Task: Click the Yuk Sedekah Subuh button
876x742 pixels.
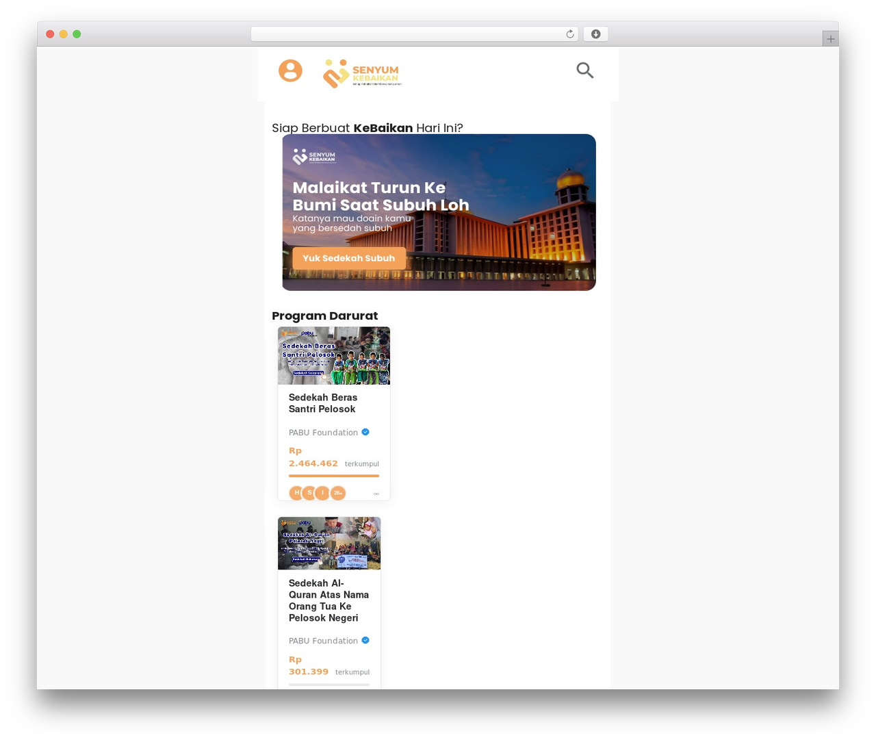Action: [349, 258]
